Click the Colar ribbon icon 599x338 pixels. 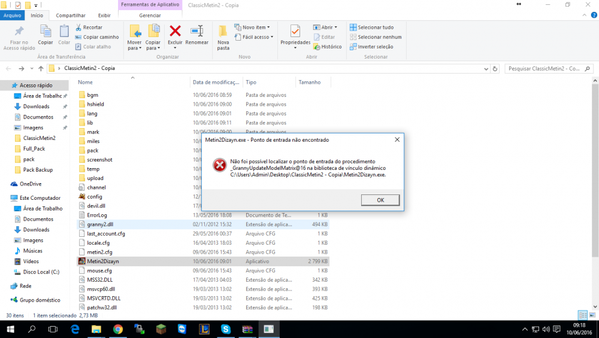click(64, 32)
